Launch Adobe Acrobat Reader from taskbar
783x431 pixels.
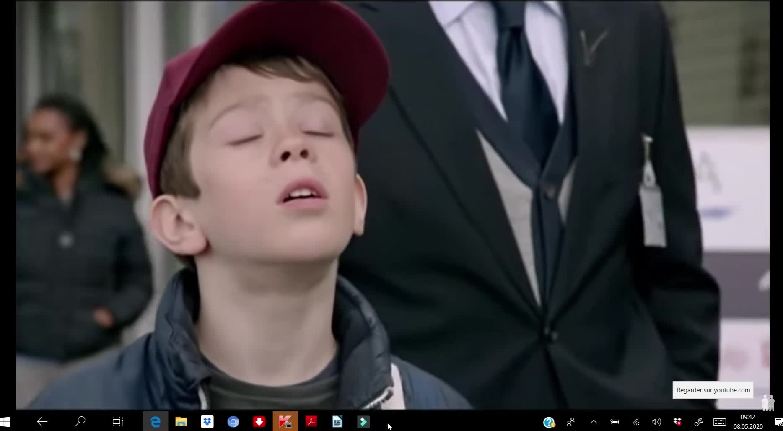click(311, 422)
